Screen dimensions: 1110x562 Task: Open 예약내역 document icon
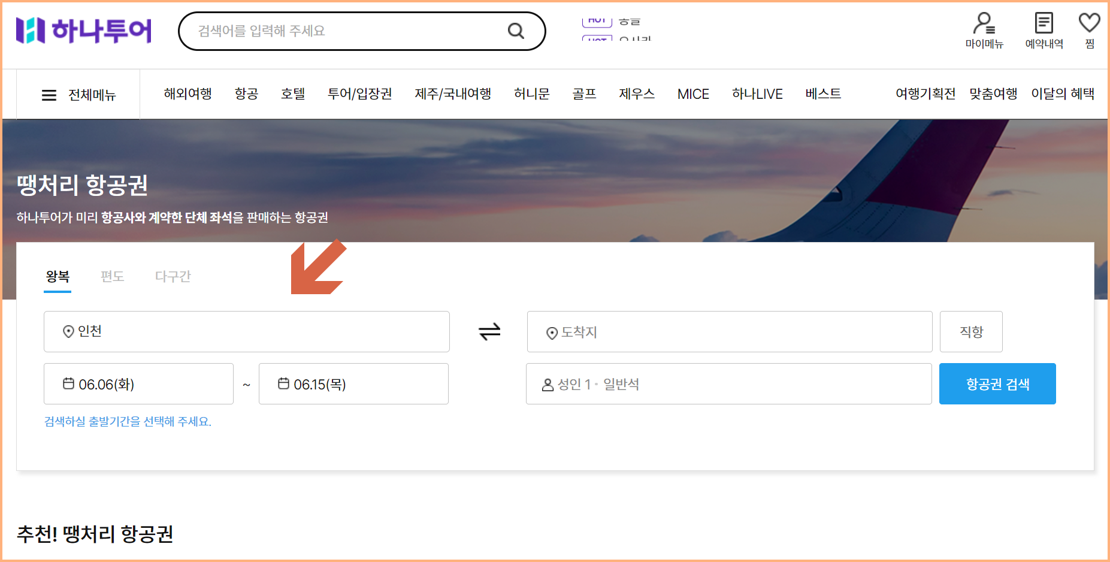tap(1044, 23)
